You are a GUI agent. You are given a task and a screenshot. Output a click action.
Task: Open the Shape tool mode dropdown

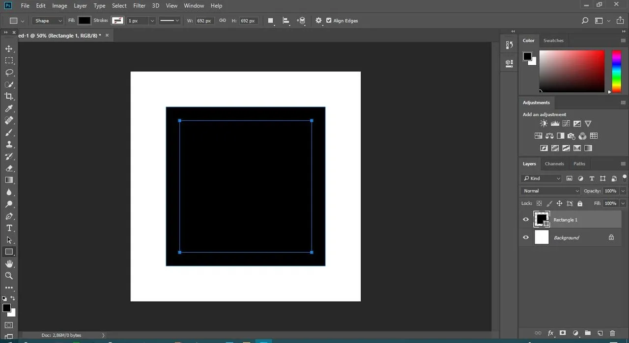click(x=48, y=21)
